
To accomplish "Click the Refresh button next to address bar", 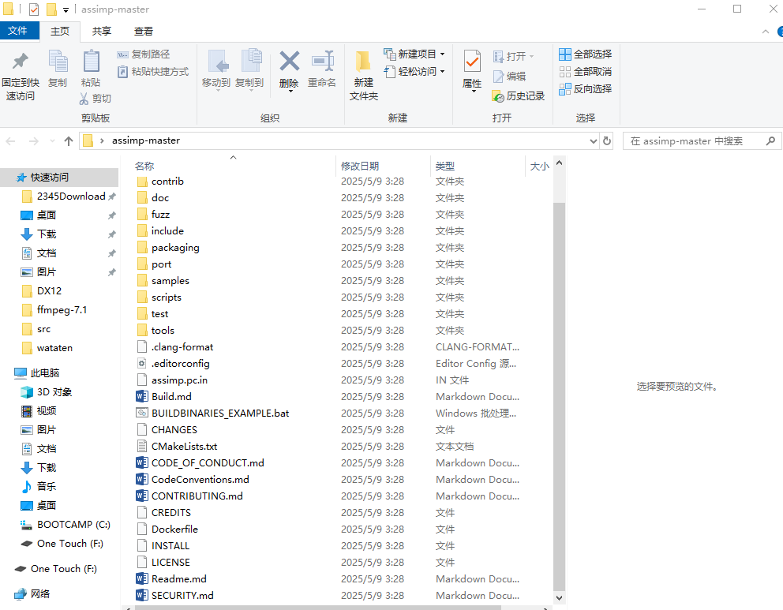I will [607, 140].
